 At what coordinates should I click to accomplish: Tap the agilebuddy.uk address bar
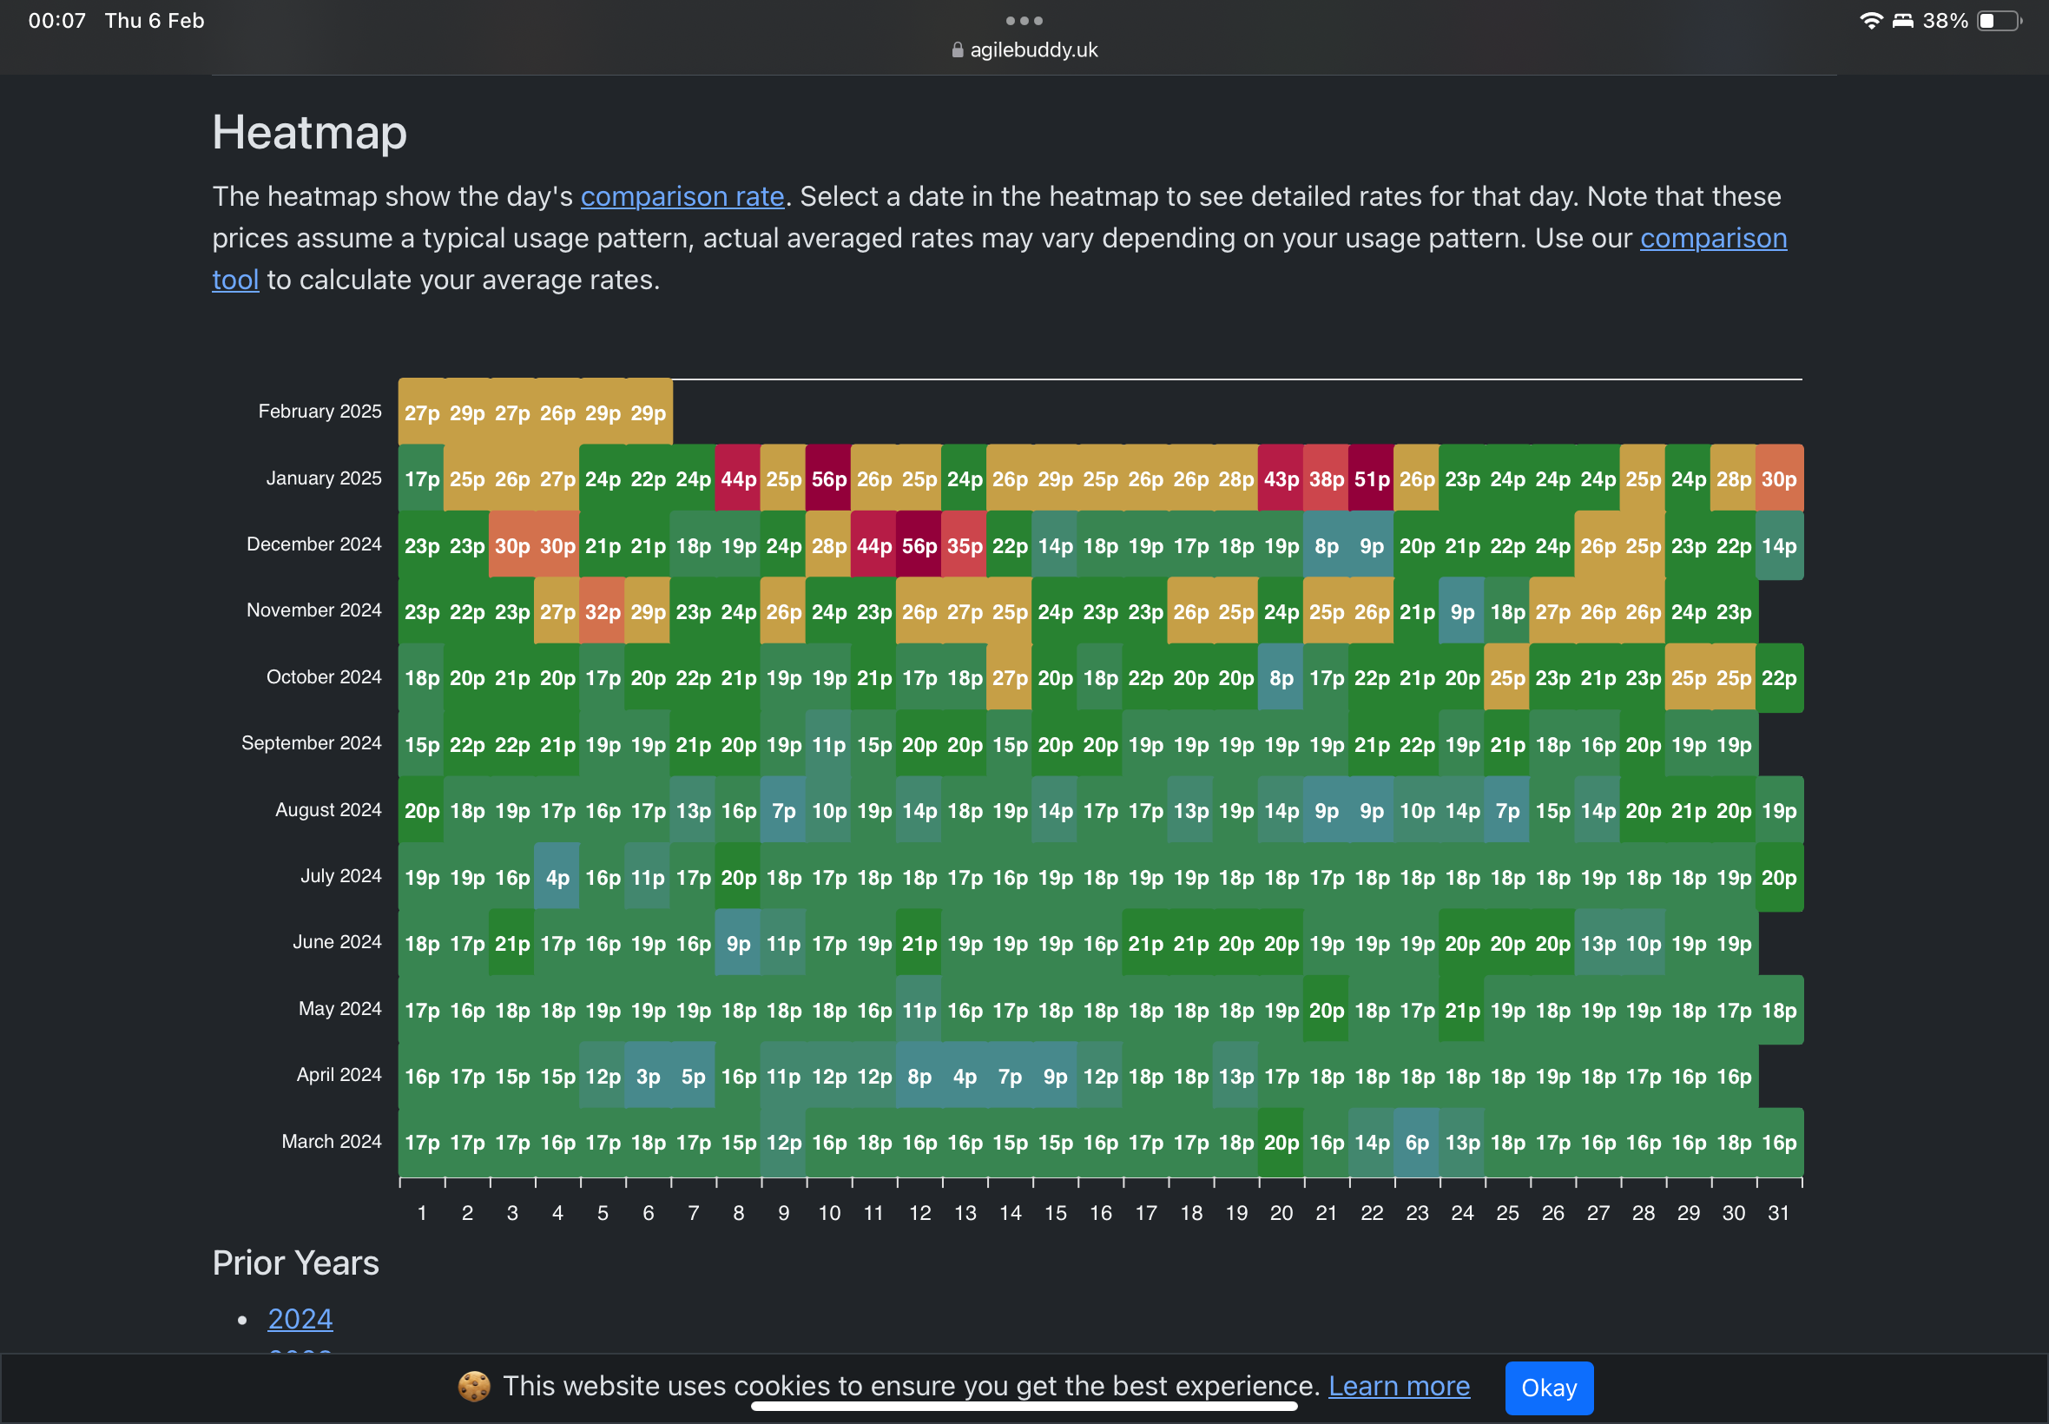(1024, 50)
